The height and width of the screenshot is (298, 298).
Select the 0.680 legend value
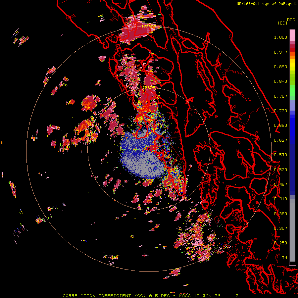(280, 125)
